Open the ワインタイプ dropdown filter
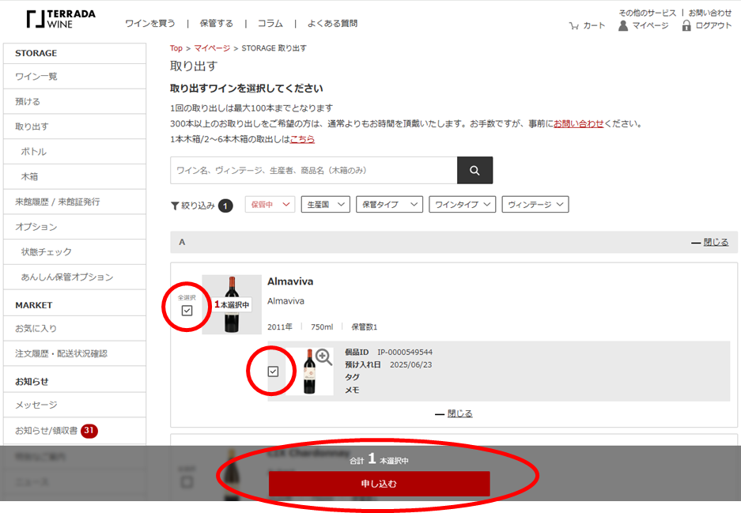This screenshot has height=513, width=741. 462,205
